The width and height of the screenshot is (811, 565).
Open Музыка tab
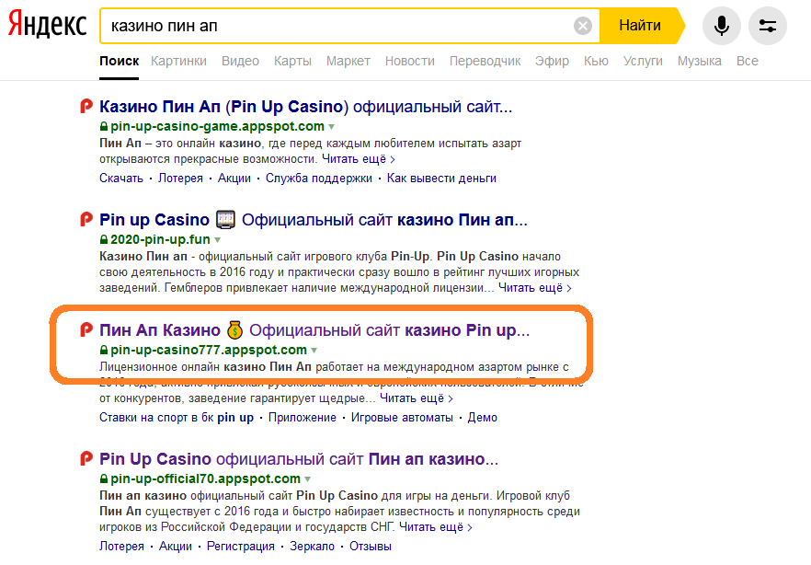tap(699, 61)
